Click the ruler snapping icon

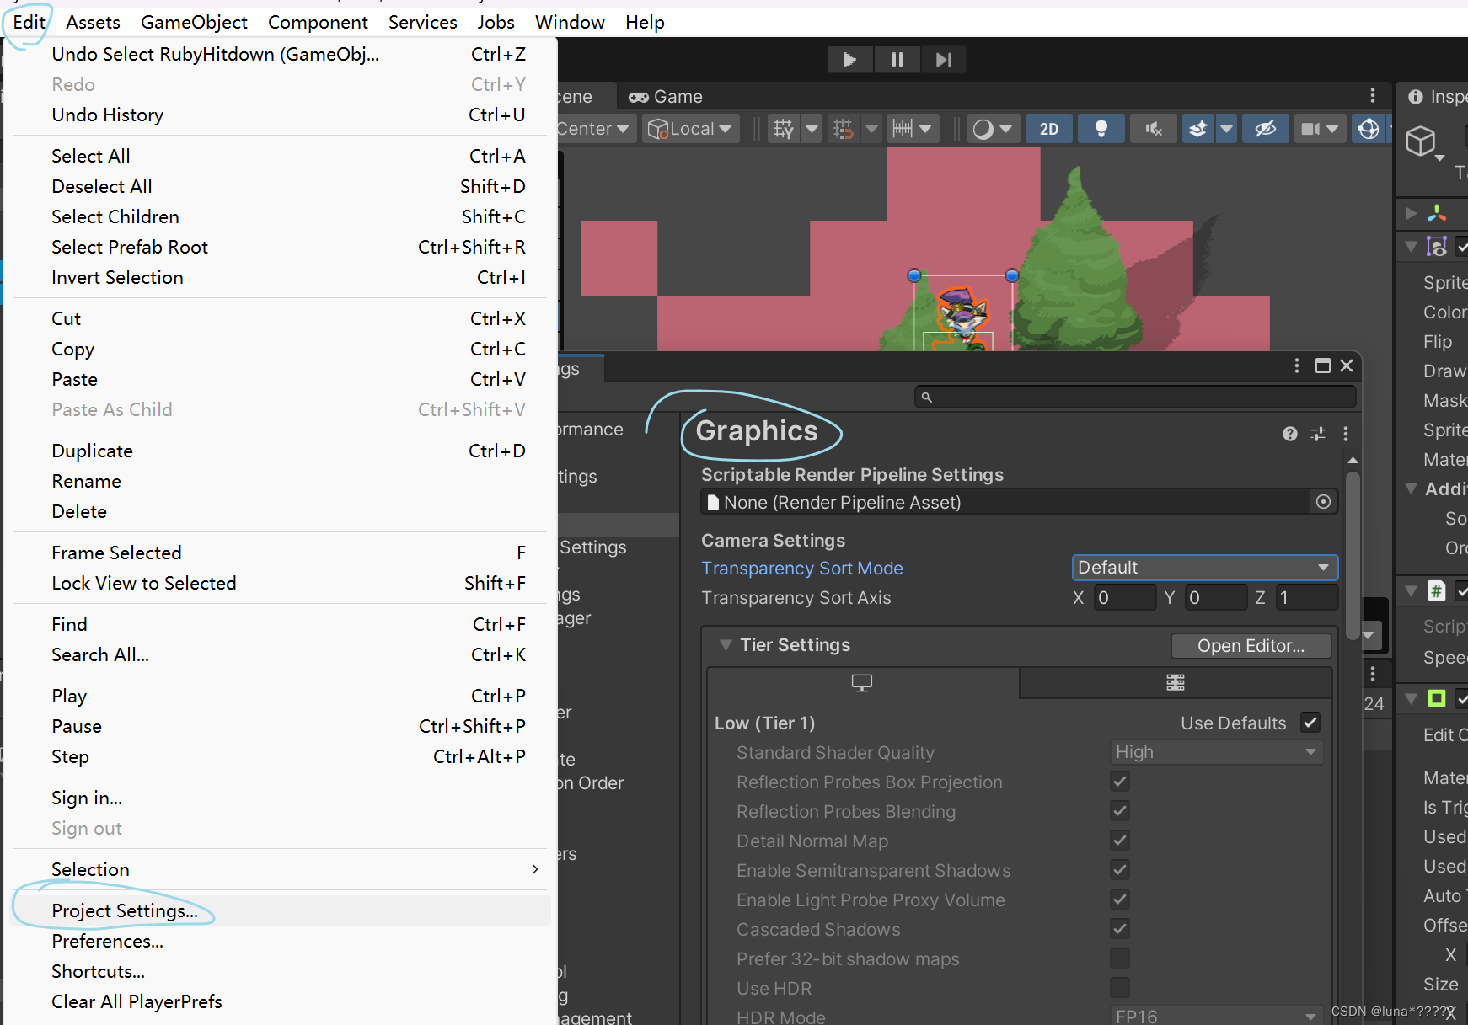pyautogui.click(x=903, y=129)
